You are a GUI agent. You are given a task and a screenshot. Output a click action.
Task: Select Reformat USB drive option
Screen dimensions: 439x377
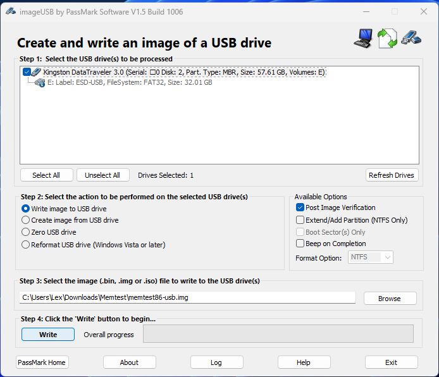pyautogui.click(x=25, y=245)
